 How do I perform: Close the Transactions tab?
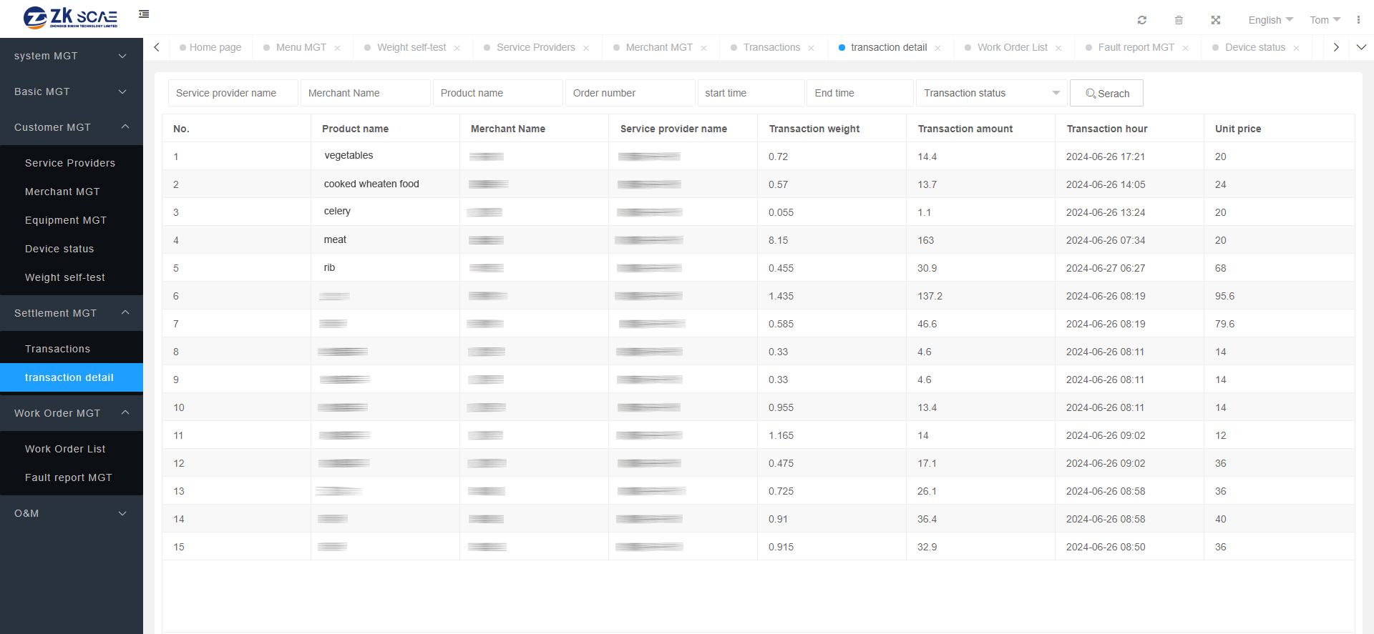pos(811,48)
